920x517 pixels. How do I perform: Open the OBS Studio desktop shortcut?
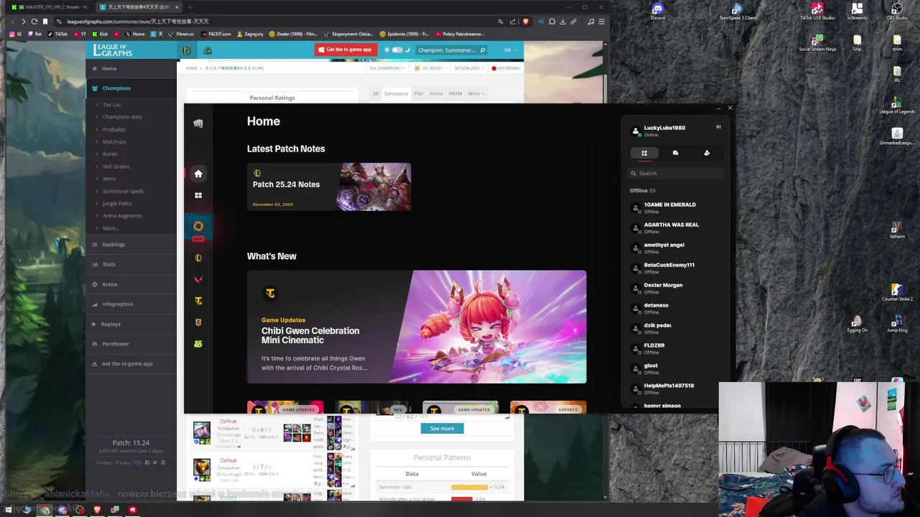tap(896, 11)
